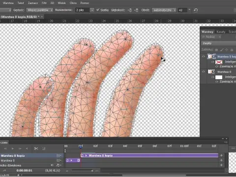Viewport: 236px width, 177px height.
Task: Click the white filter mask under Warstwa 0
Action: pyautogui.click(x=219, y=77)
